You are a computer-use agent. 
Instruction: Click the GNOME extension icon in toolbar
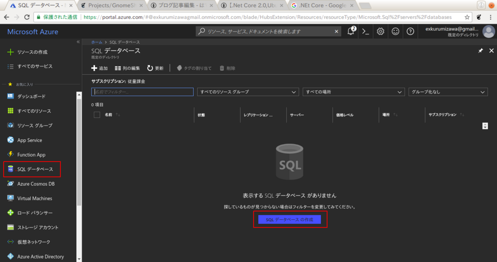click(x=479, y=17)
